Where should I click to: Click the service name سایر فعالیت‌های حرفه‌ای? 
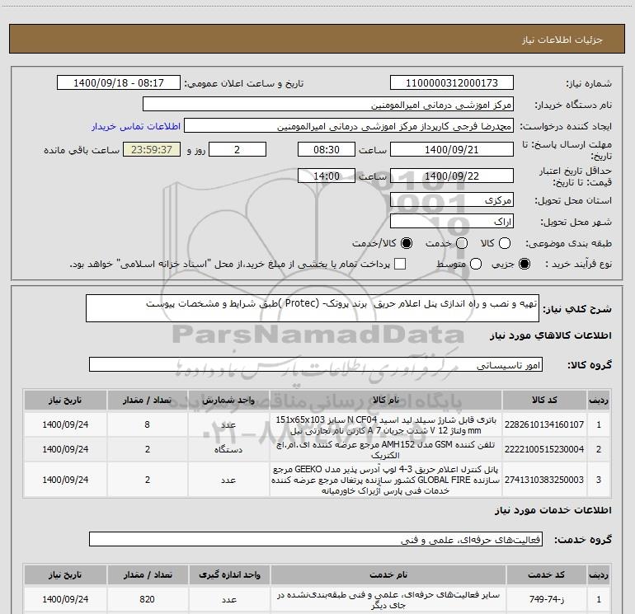pos(388,600)
